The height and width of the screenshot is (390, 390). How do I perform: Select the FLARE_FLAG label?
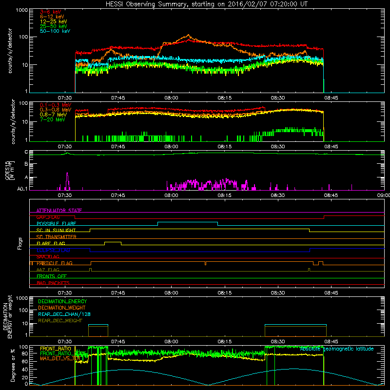[x=51, y=243]
